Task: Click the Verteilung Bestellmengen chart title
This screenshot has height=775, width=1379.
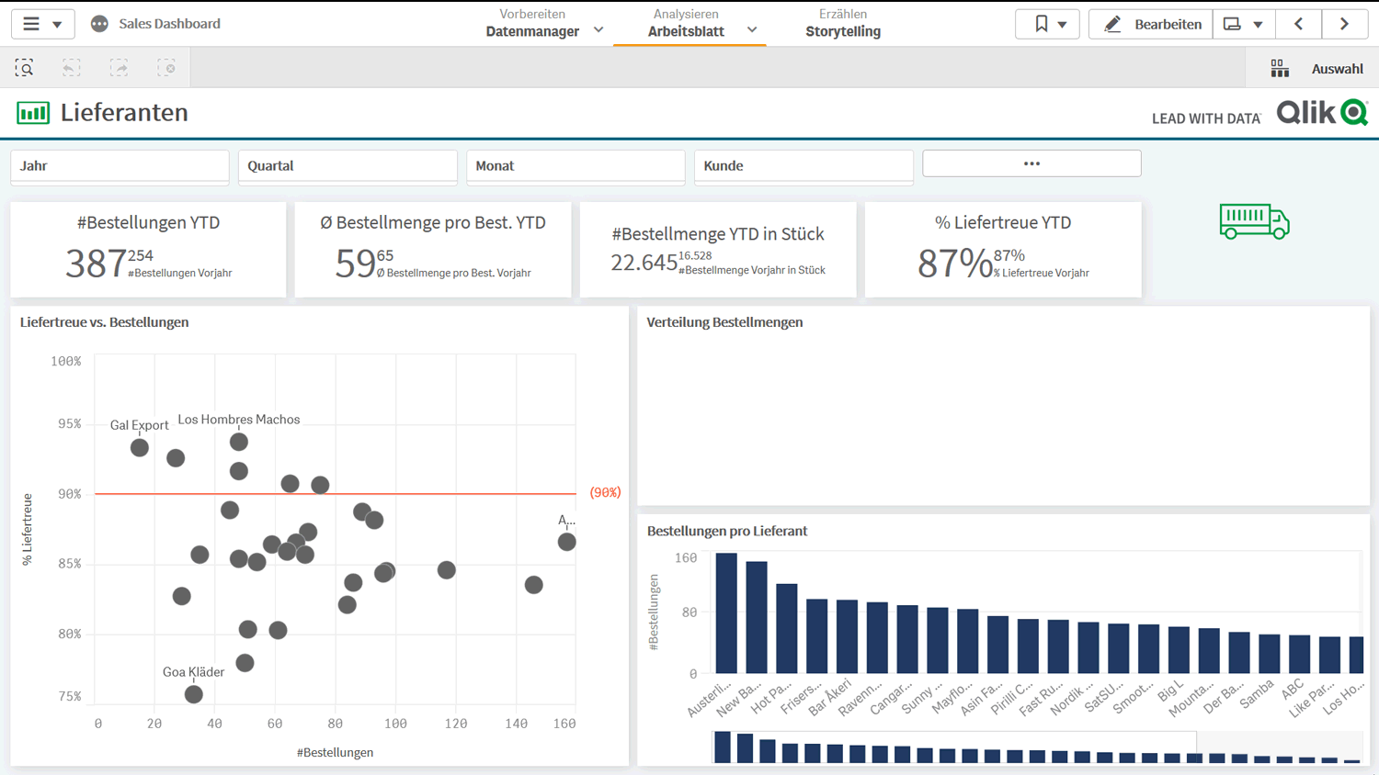Action: click(x=724, y=322)
